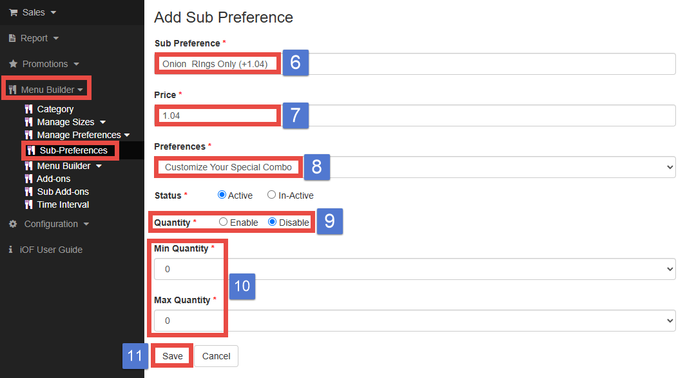This screenshot has width=685, height=378.
Task: Click the Category fork-and-knife icon
Action: [28, 109]
